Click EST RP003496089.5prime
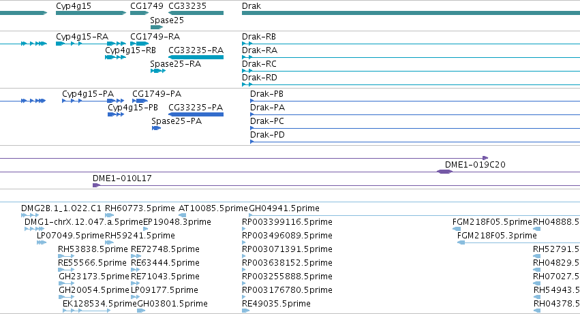 point(287,236)
